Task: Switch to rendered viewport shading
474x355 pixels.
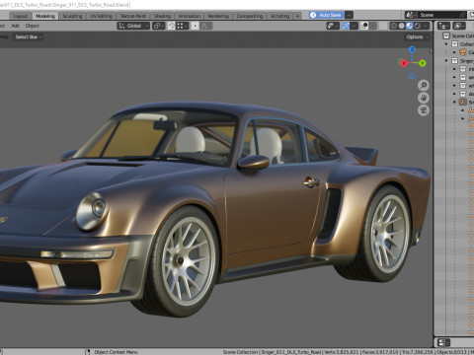Action: pyautogui.click(x=418, y=26)
